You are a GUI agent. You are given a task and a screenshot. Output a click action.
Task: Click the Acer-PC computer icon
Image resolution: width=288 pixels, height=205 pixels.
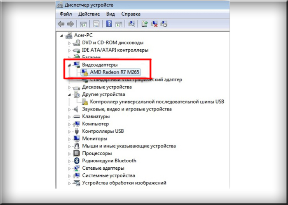(69, 35)
